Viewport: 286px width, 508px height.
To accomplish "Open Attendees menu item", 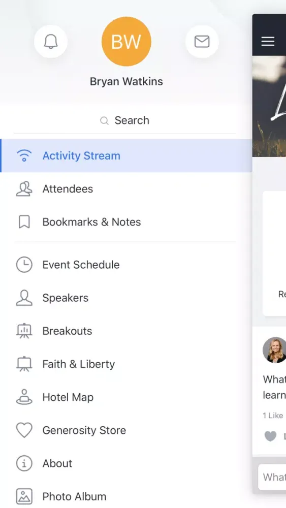I will click(x=126, y=189).
